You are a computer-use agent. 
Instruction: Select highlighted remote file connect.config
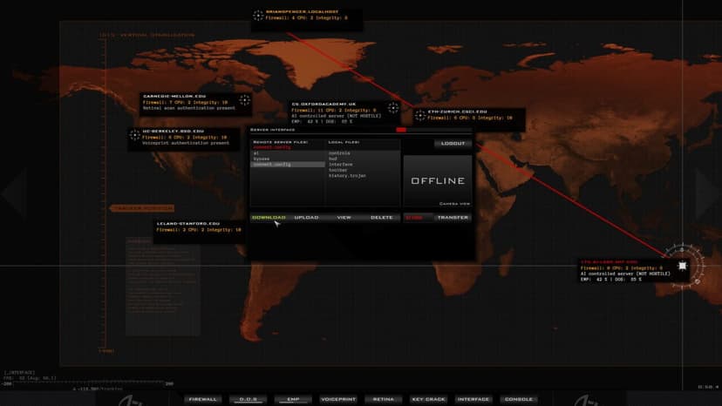[x=288, y=165]
